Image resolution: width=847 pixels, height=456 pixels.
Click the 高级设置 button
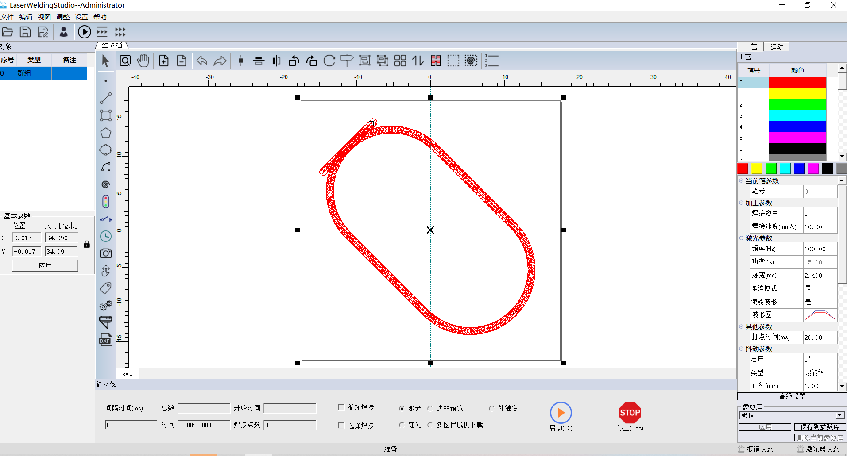[x=792, y=396]
